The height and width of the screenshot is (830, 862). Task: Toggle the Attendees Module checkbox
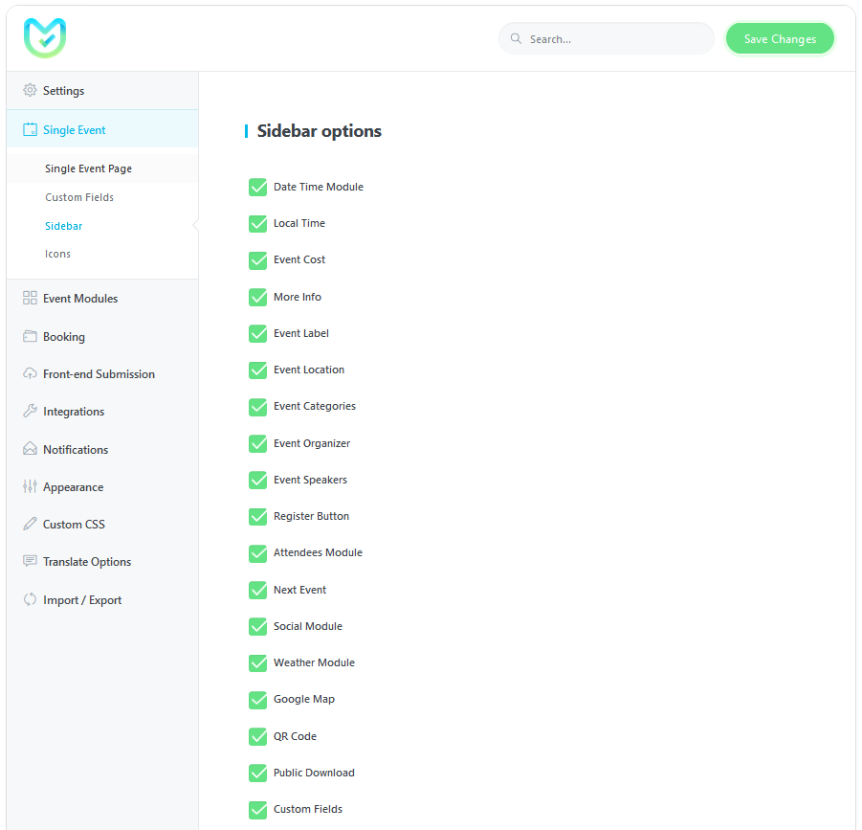257,553
